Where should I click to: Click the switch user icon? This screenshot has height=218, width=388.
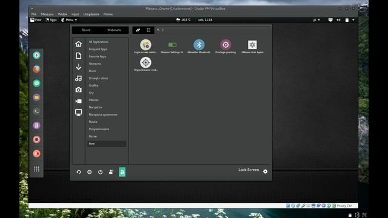111,172
